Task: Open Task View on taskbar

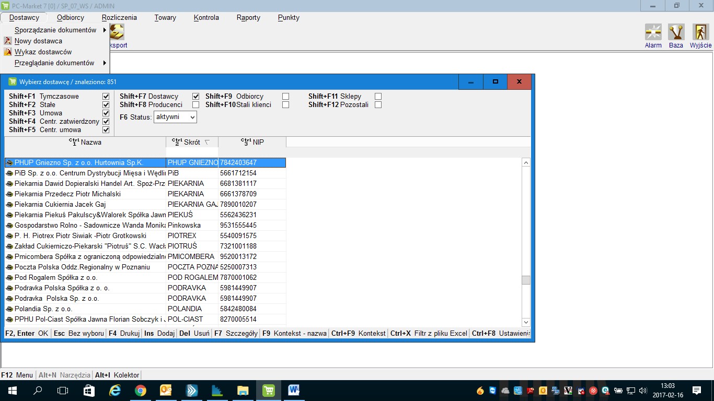Action: click(63, 390)
